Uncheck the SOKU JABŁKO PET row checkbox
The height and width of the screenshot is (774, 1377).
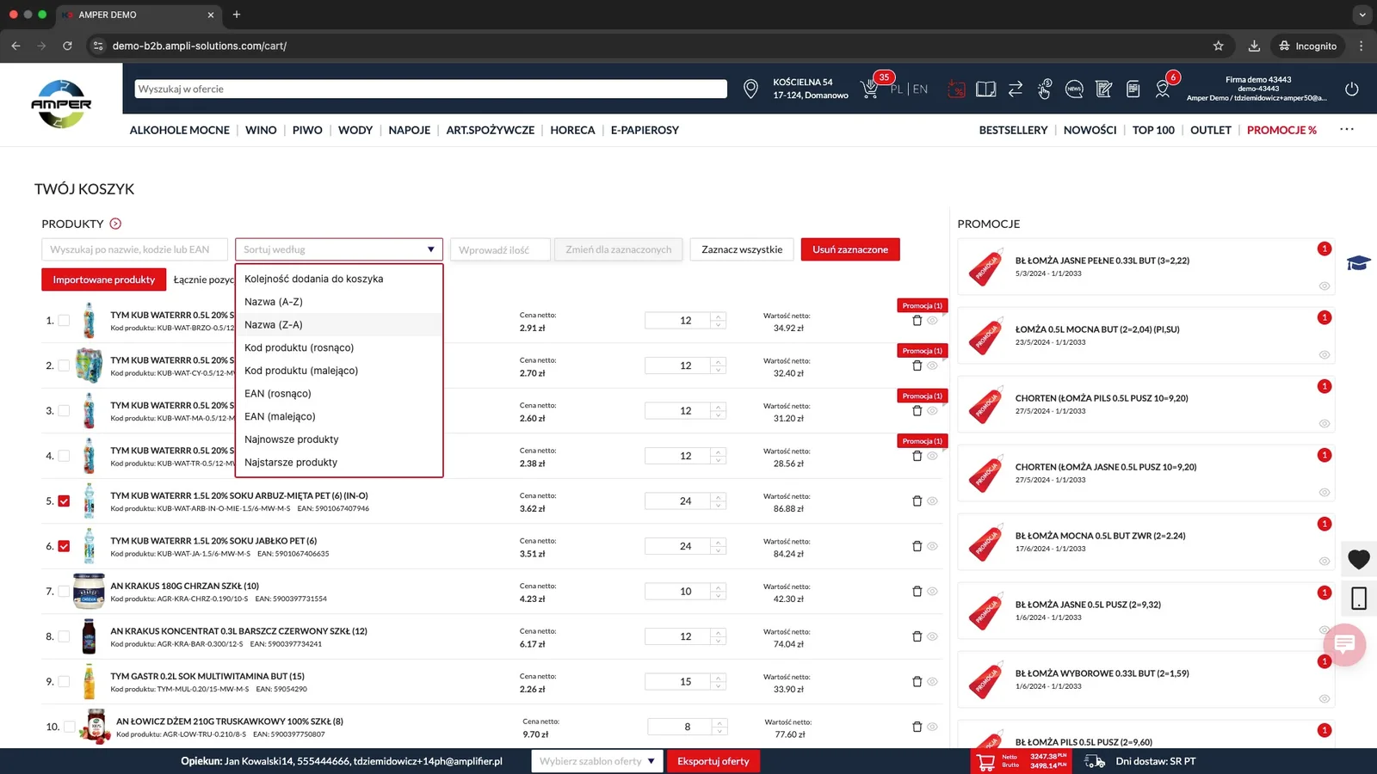64,546
